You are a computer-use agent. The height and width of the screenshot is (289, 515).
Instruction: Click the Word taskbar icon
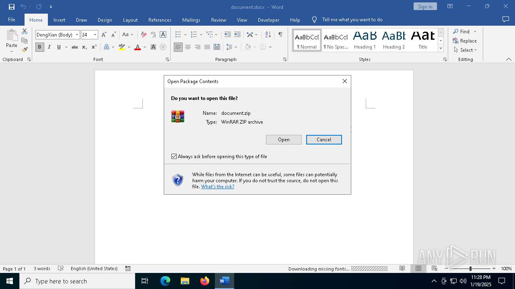[225, 281]
